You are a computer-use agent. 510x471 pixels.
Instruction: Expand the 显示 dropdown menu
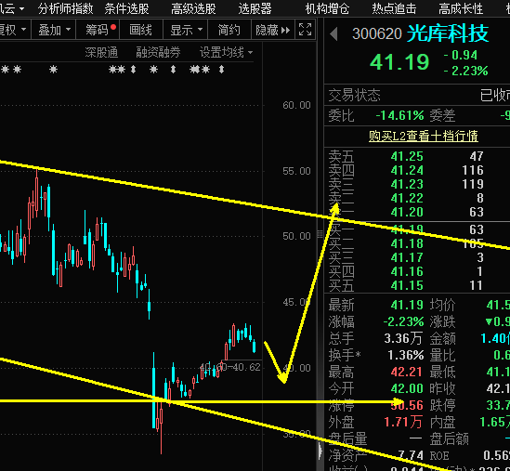(186, 31)
